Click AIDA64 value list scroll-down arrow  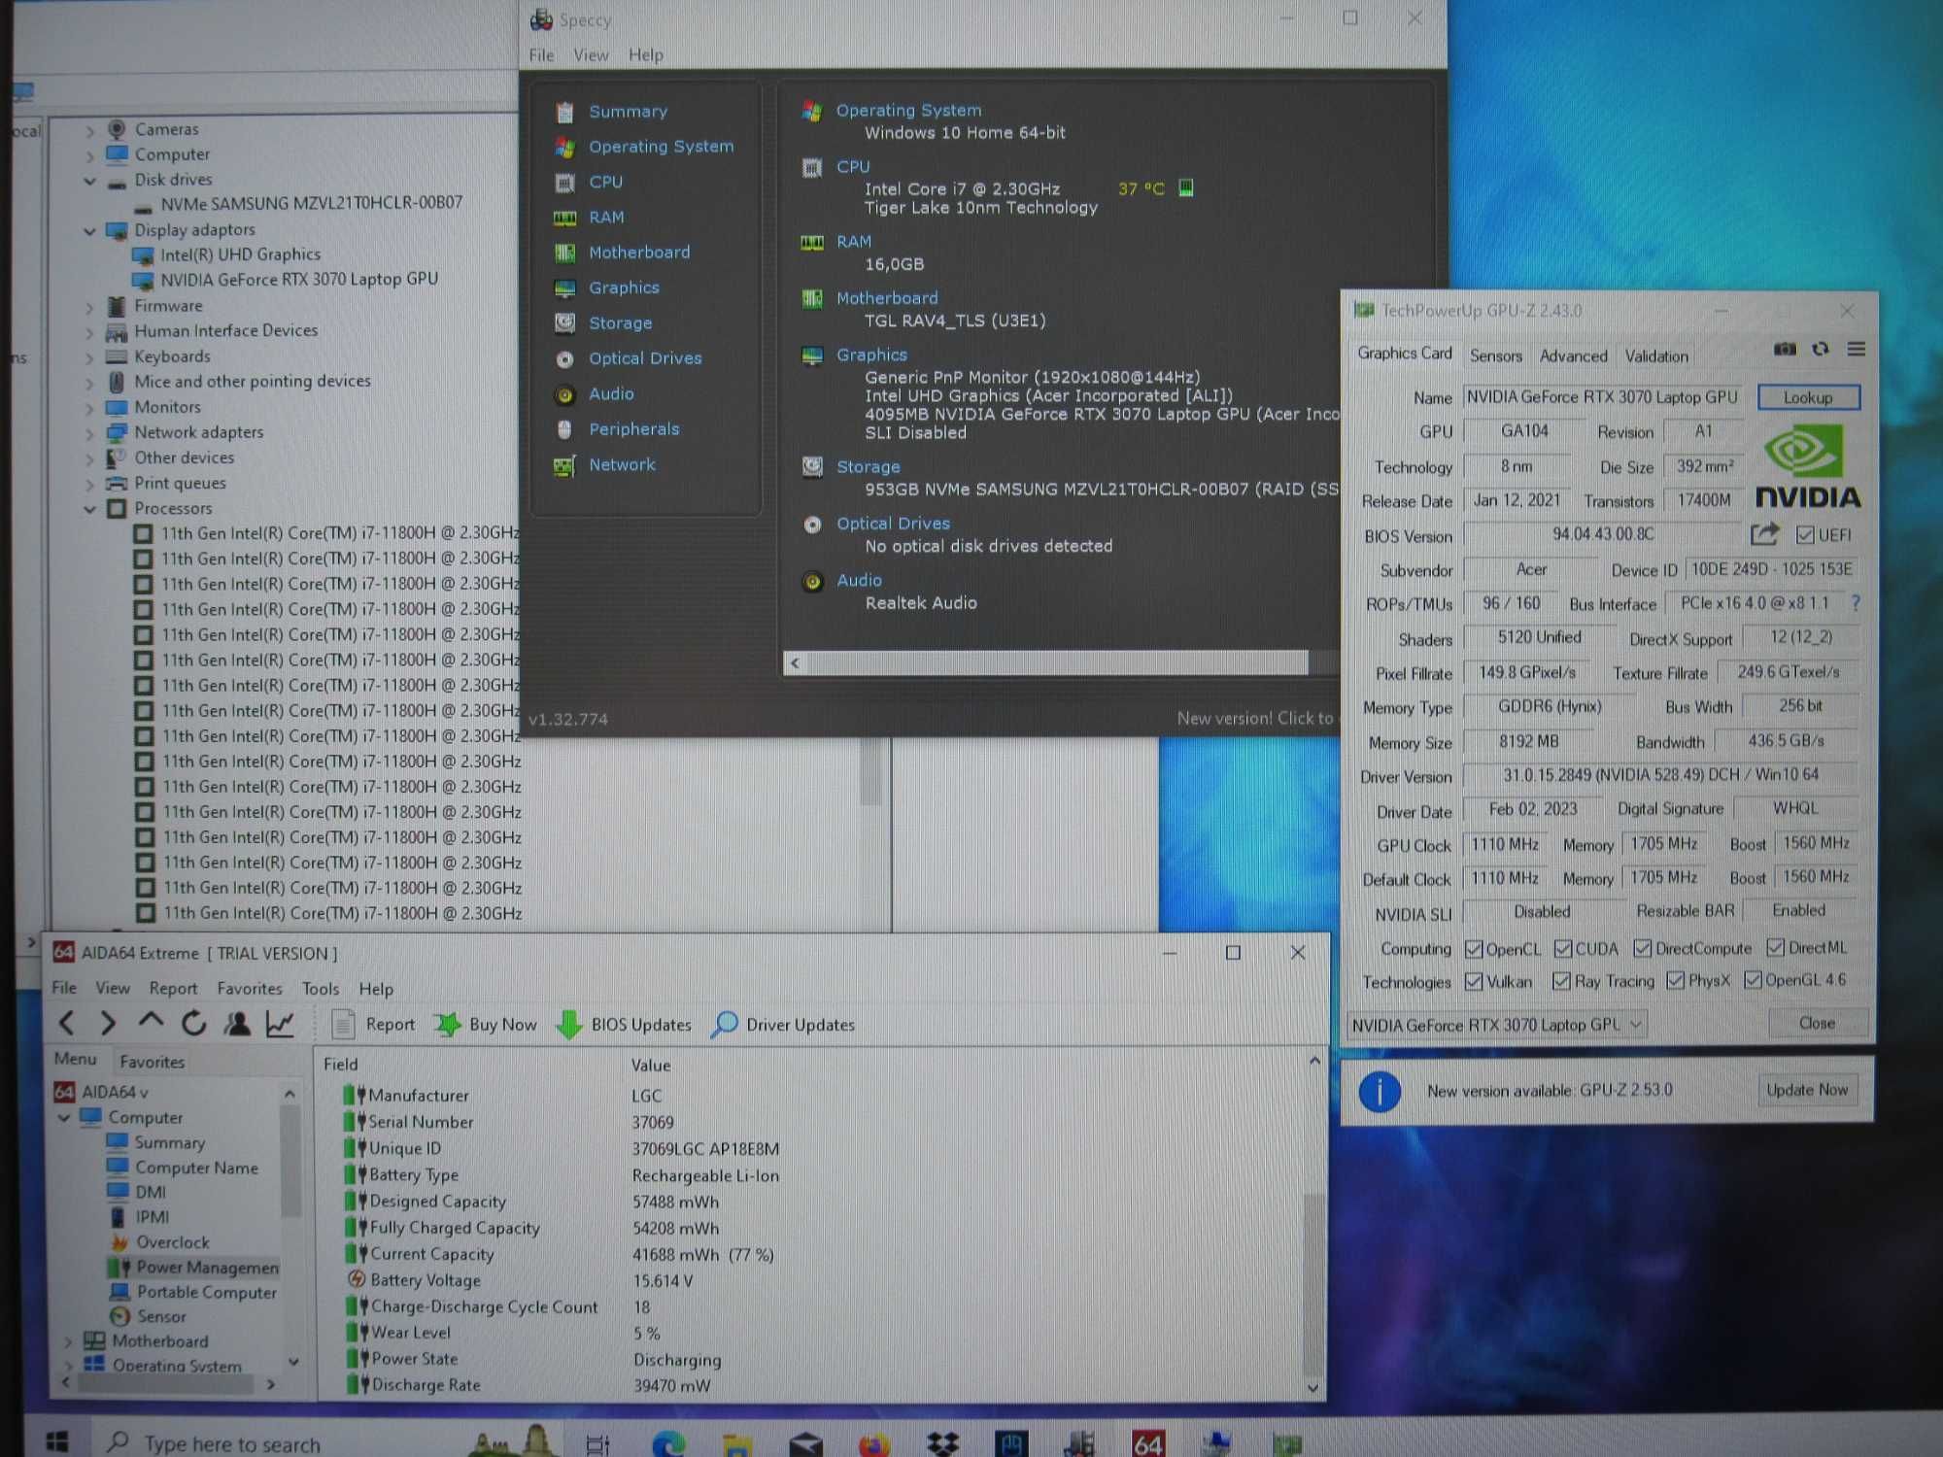1313,1387
